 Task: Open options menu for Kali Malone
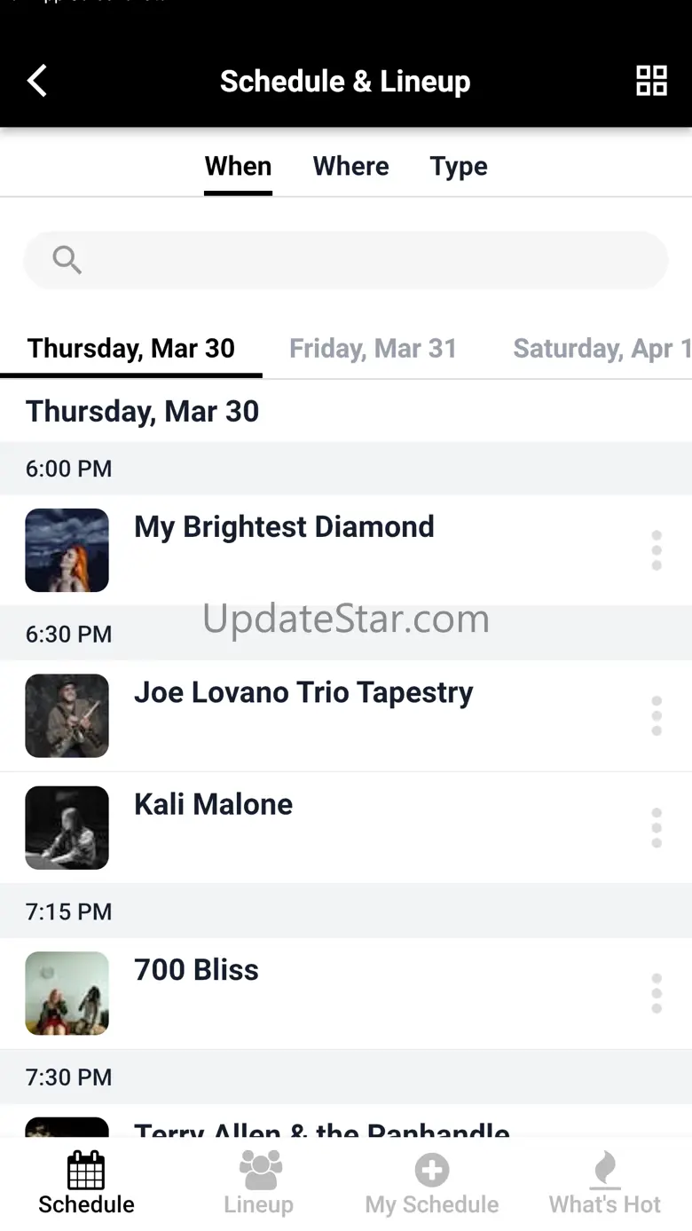(x=657, y=827)
